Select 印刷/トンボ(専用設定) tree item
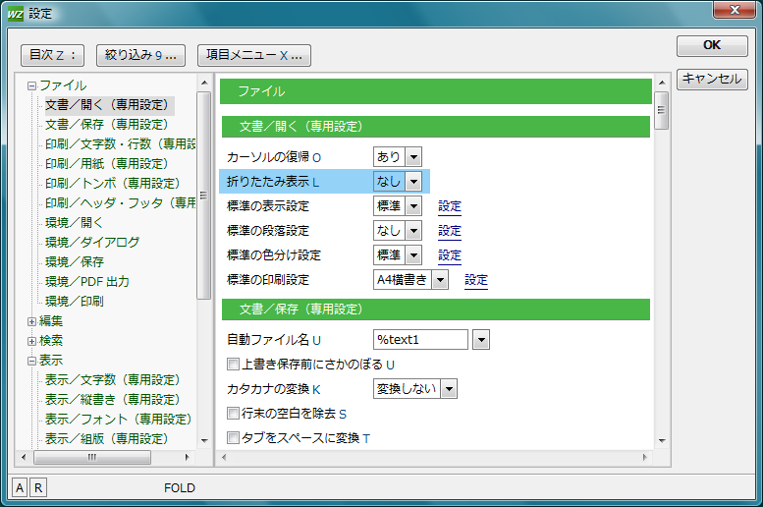Viewport: 763px width, 507px height. 113,184
